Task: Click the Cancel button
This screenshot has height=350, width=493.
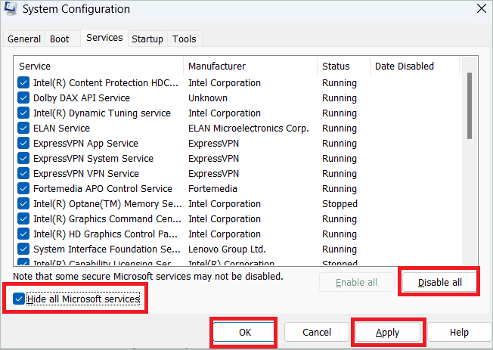Action: pos(317,332)
